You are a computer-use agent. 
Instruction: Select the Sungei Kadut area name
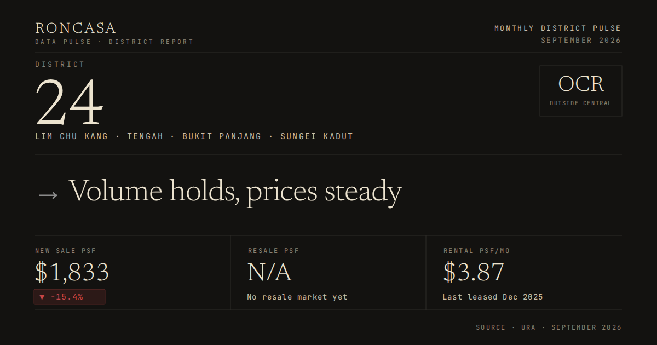316,136
